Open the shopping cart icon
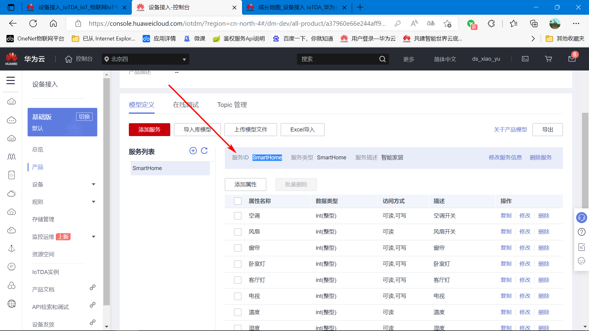This screenshot has width=589, height=331. point(549,59)
